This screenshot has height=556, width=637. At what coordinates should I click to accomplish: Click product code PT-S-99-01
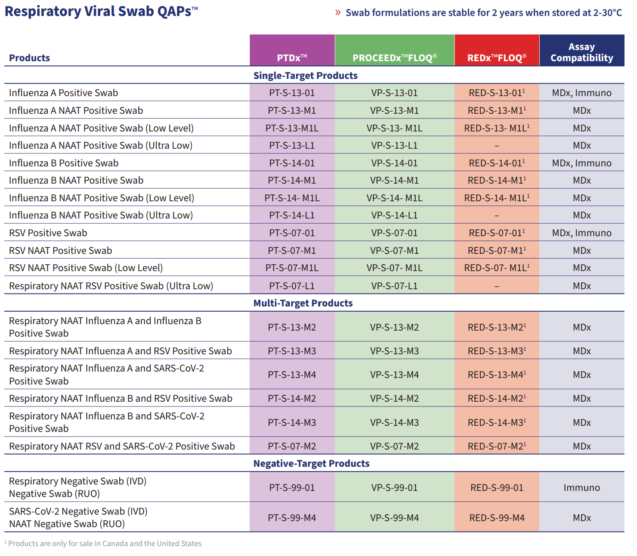292,487
